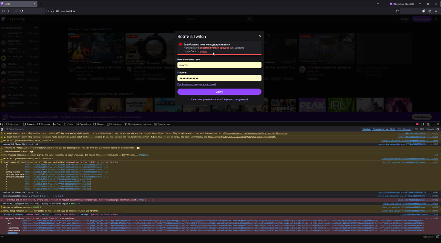The width and height of the screenshot is (441, 243).
Task: Open console settings gear icon
Action: tap(438, 129)
